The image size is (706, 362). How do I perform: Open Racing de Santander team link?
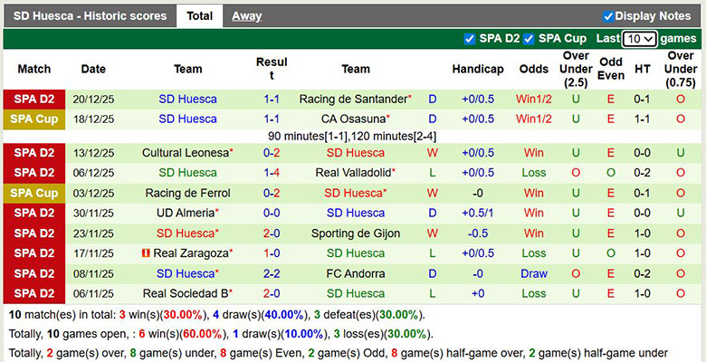tap(353, 100)
